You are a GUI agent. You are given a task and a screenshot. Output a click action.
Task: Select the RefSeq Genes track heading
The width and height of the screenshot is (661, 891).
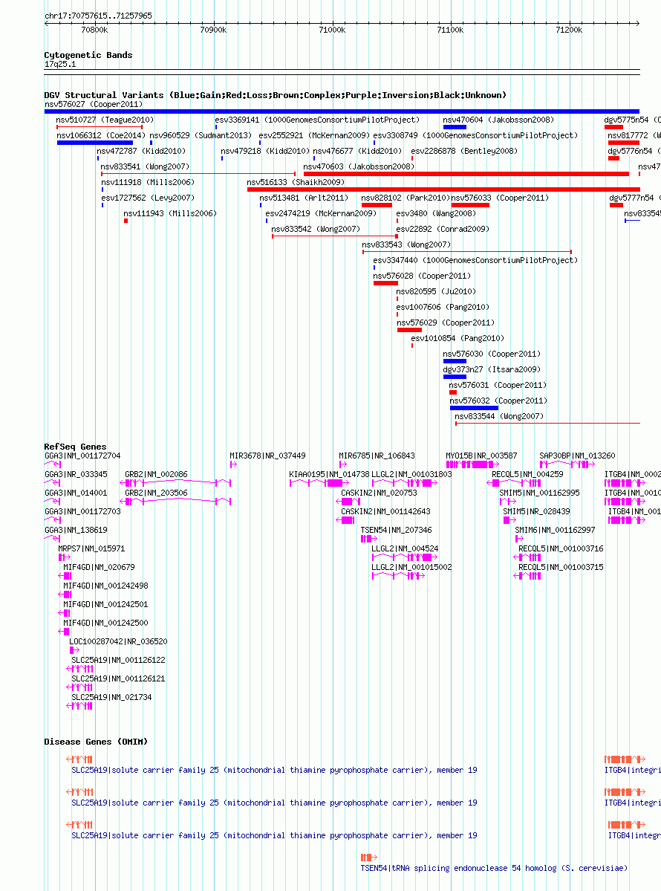(75, 447)
